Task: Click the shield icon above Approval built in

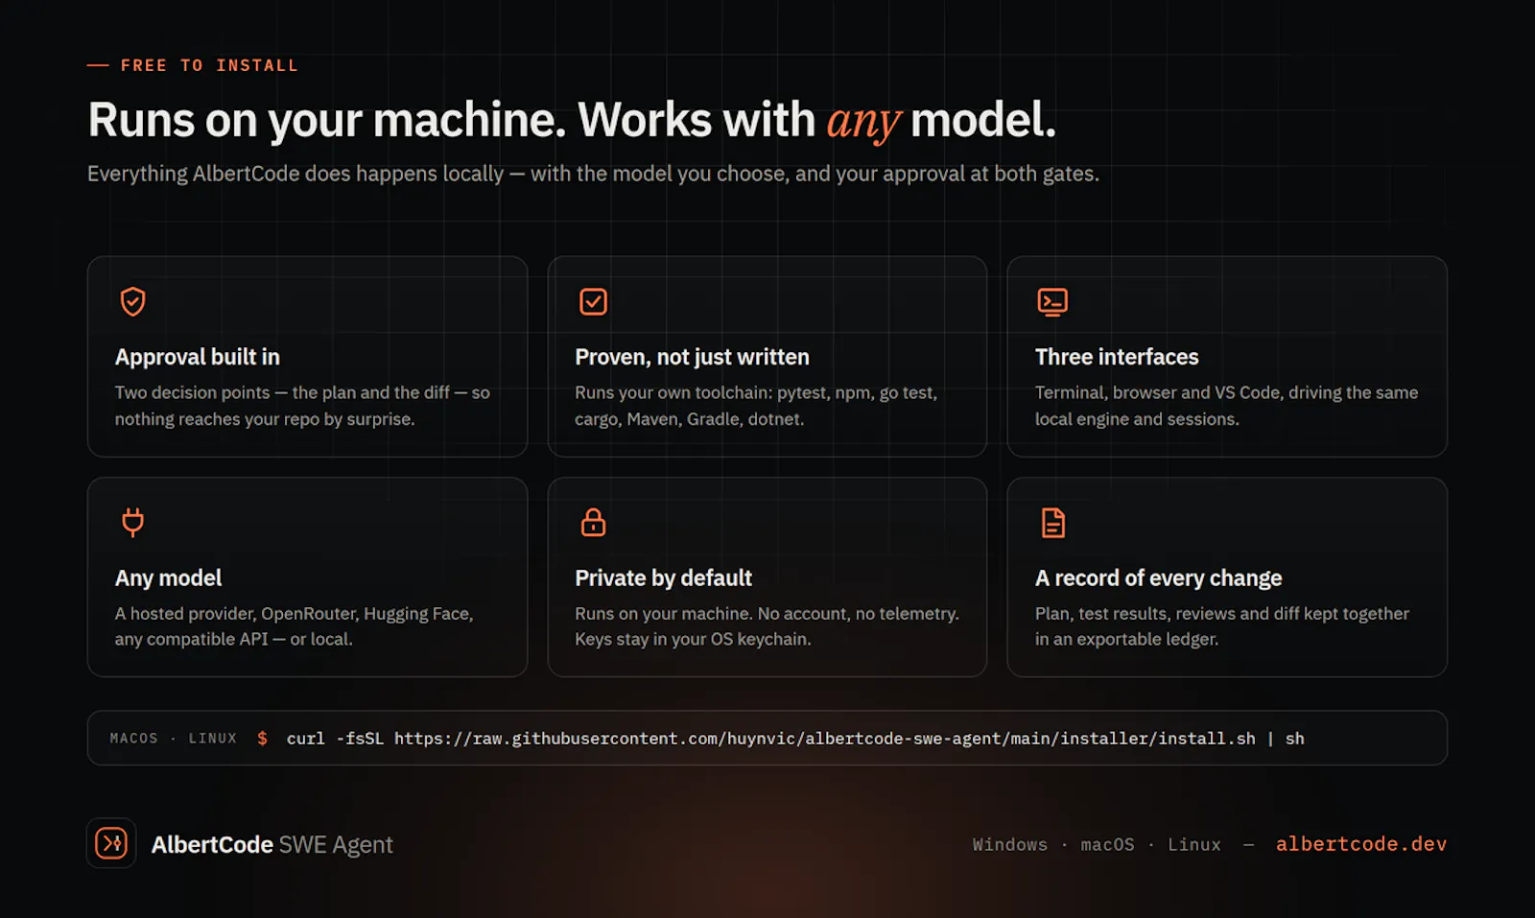Action: [132, 301]
